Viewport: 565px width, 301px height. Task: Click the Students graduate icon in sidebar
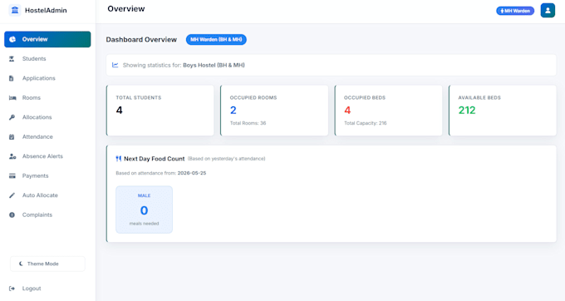(12, 59)
